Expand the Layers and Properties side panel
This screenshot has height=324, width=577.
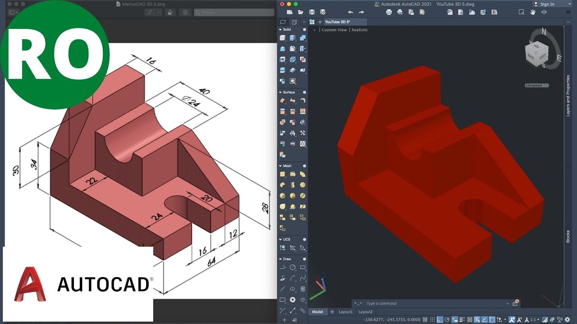568,96
